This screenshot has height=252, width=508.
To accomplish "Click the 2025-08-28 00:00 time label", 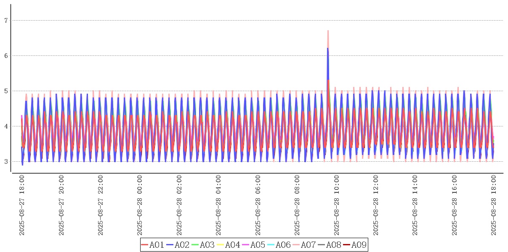I will pos(140,205).
